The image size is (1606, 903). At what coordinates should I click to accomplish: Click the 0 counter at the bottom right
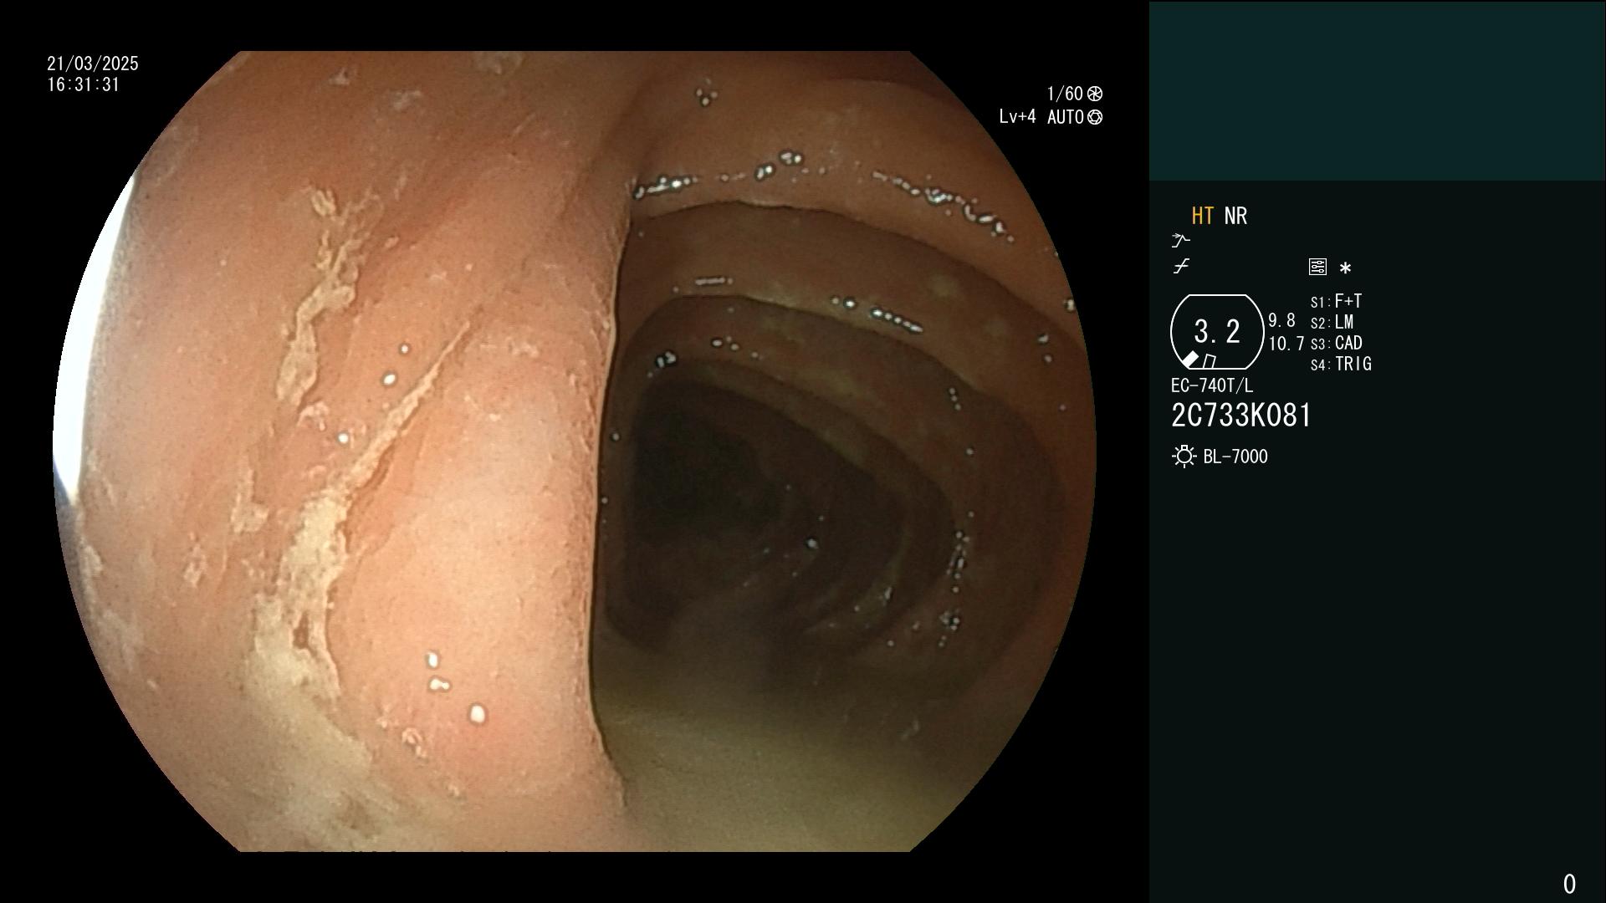pyautogui.click(x=1569, y=884)
